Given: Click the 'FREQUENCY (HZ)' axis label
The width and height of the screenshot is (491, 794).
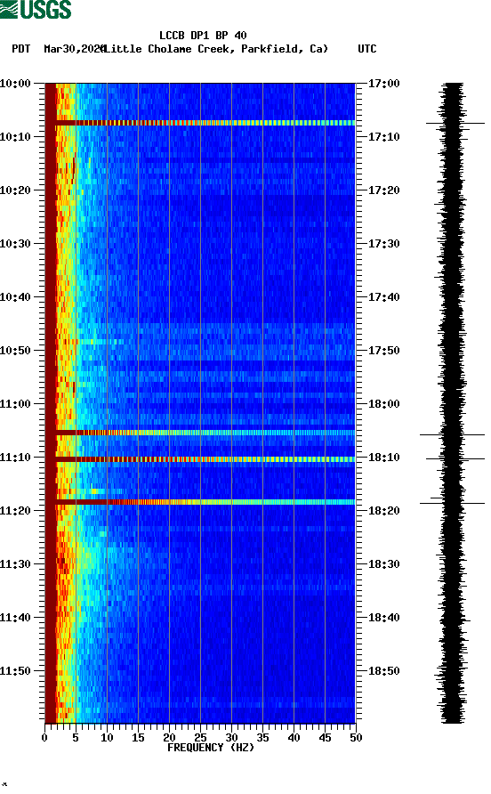Looking at the screenshot, I should [211, 748].
